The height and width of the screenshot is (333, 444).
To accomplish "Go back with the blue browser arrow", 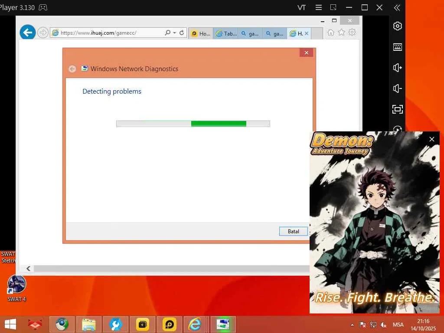I will point(27,33).
